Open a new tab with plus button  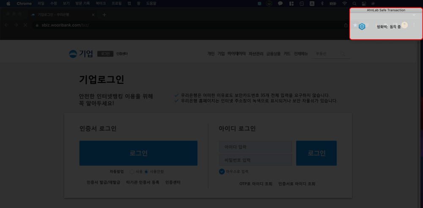[104, 15]
